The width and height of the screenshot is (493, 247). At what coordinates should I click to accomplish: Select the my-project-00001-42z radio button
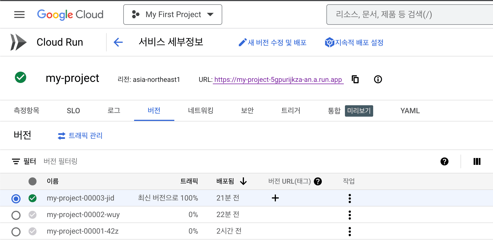[x=16, y=232]
